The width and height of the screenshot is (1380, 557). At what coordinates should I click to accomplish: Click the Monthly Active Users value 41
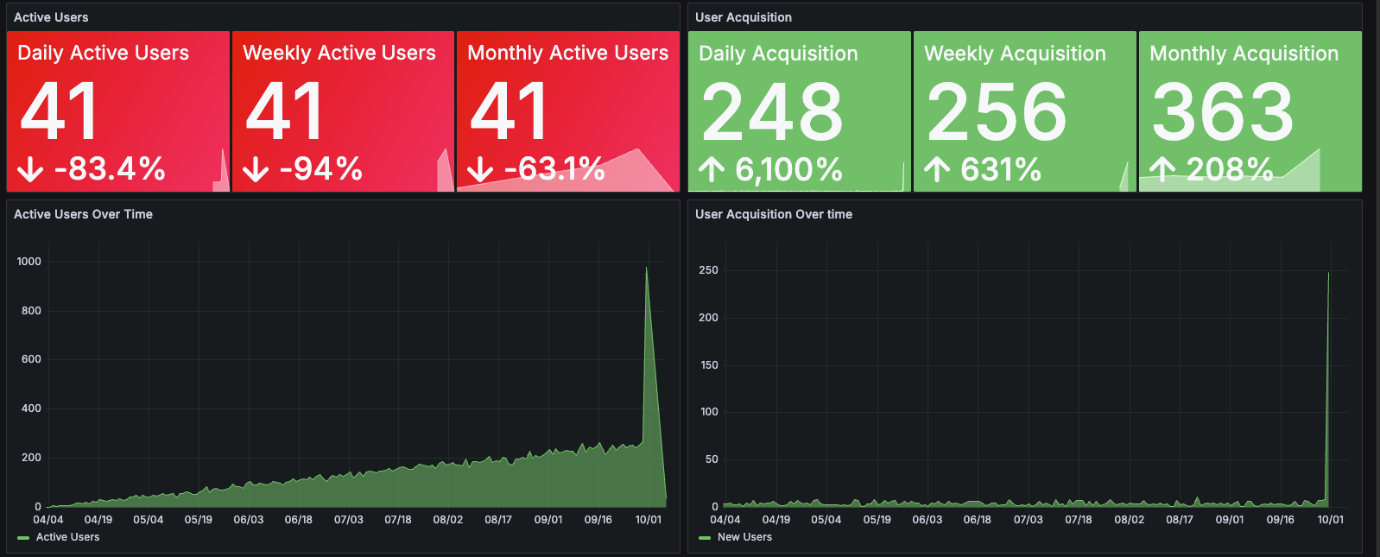(x=509, y=111)
